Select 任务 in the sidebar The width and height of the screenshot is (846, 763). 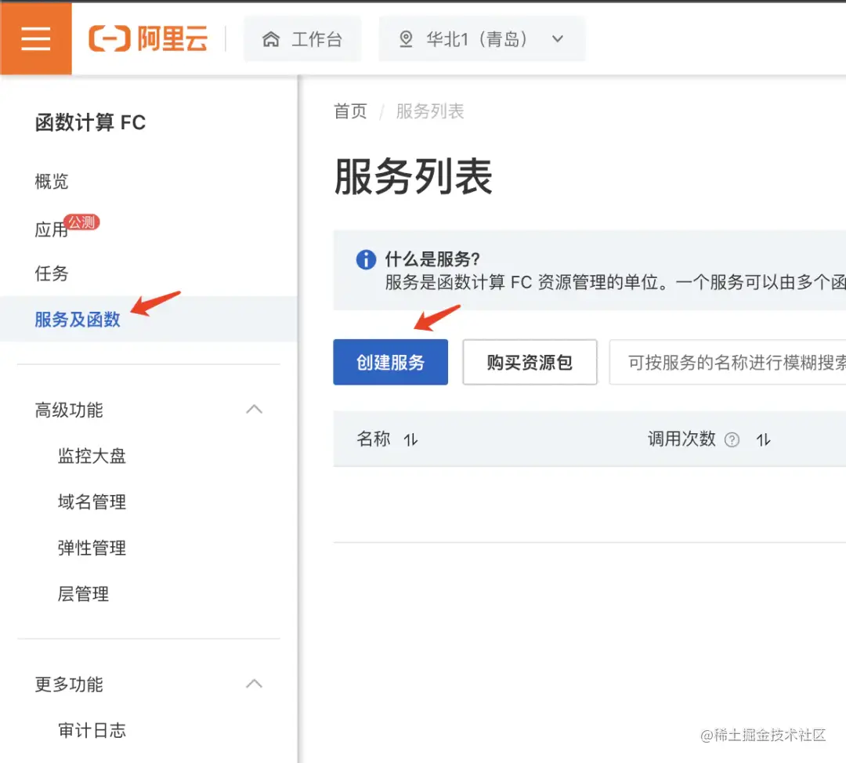[x=51, y=273]
